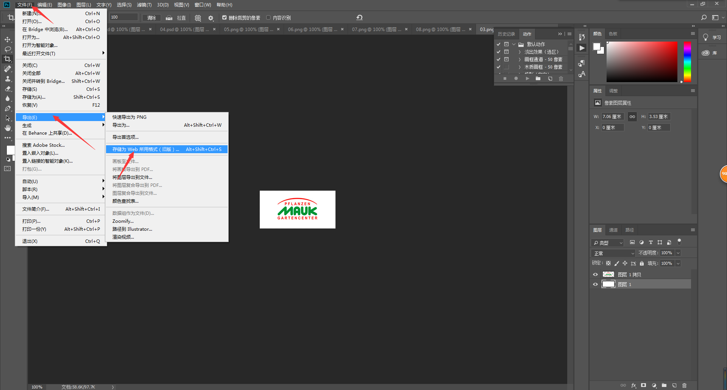This screenshot has width=727, height=390.
Task: Delete layer using Layers panel trash icon
Action: coord(684,385)
